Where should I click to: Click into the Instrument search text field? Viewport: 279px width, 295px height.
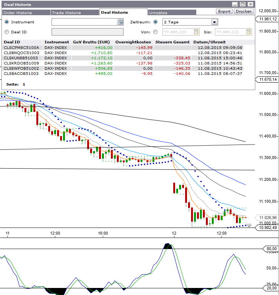(x=84, y=22)
